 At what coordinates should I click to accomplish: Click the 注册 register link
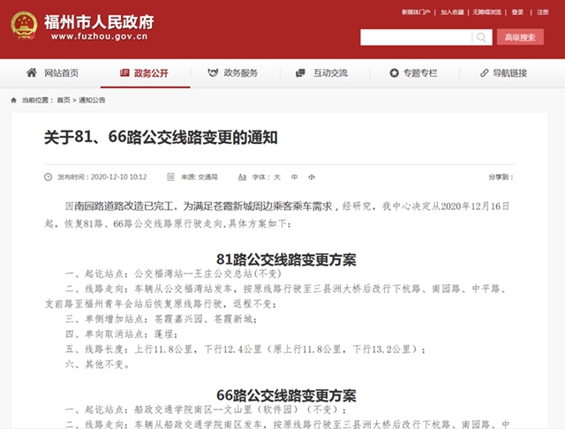(x=540, y=12)
